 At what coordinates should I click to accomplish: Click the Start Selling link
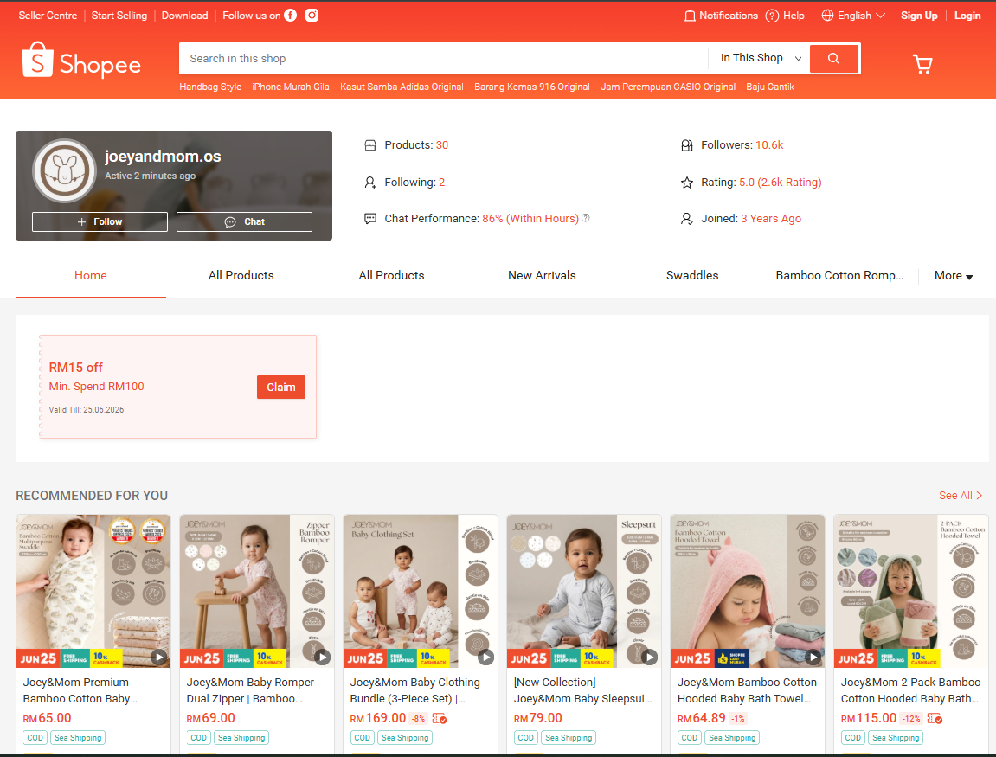tap(119, 16)
